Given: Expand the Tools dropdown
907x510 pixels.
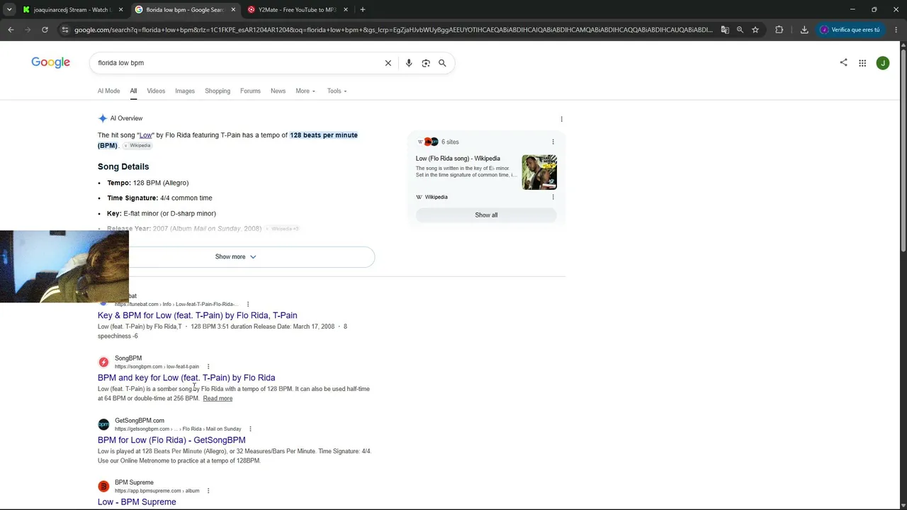Looking at the screenshot, I should (337, 91).
